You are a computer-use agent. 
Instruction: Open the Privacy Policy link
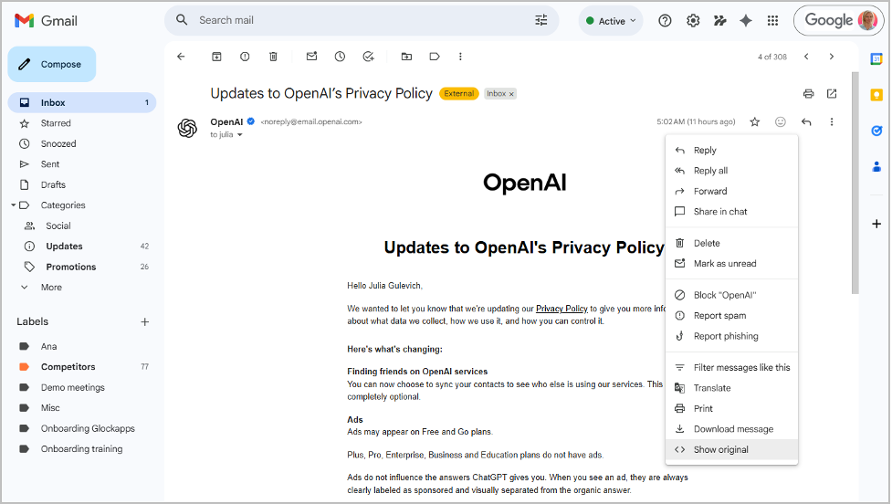(x=561, y=309)
